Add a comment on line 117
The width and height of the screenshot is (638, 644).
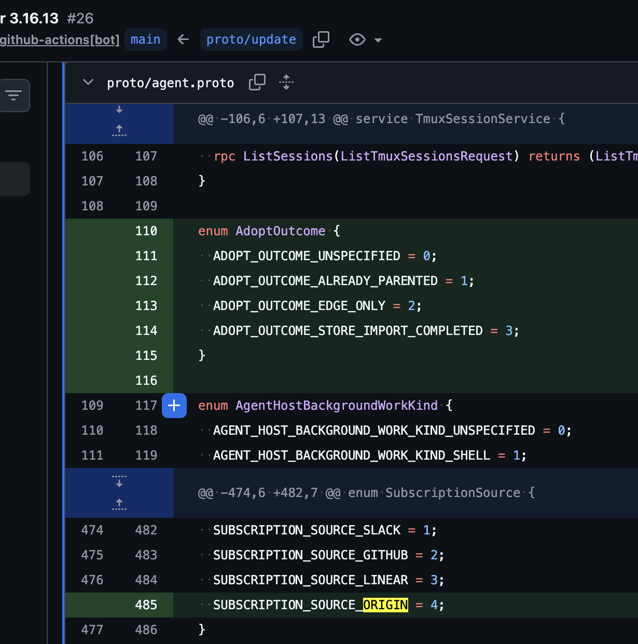pyautogui.click(x=174, y=406)
